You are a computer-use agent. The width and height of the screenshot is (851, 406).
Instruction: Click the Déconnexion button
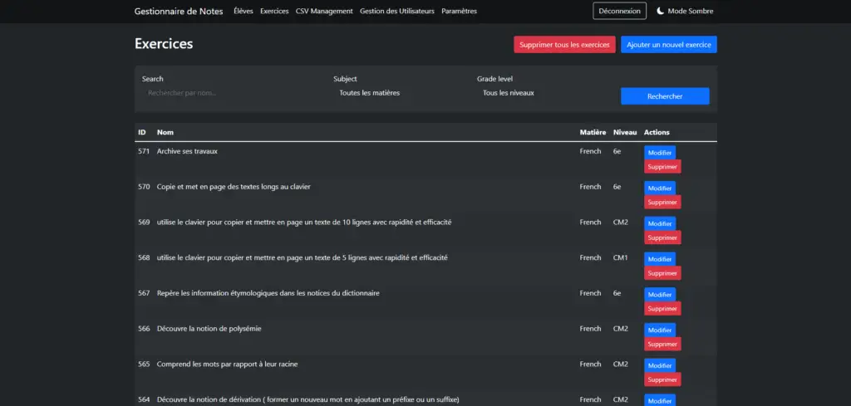click(619, 11)
